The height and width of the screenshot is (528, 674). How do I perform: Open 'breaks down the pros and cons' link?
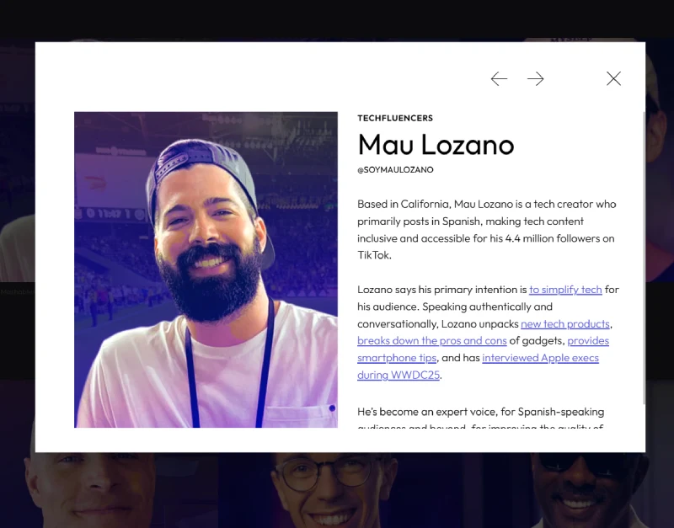tap(431, 341)
